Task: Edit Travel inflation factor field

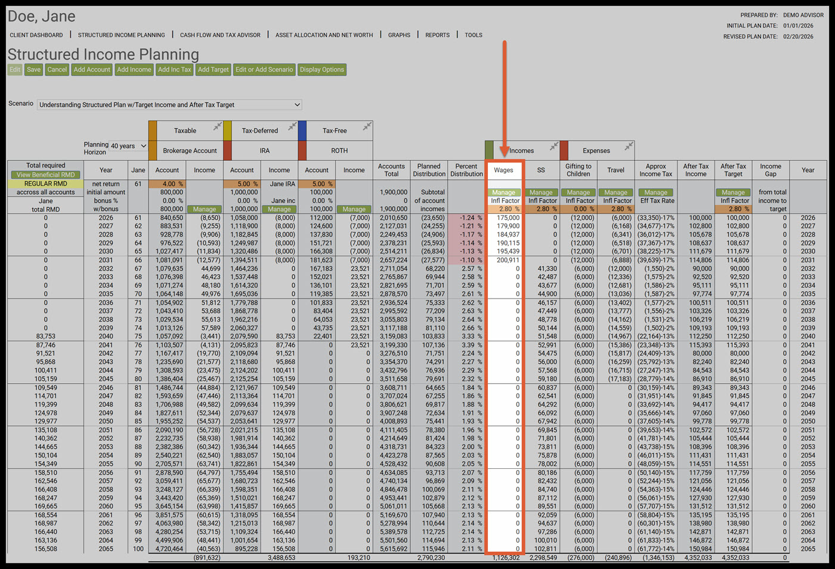Action: coord(616,209)
